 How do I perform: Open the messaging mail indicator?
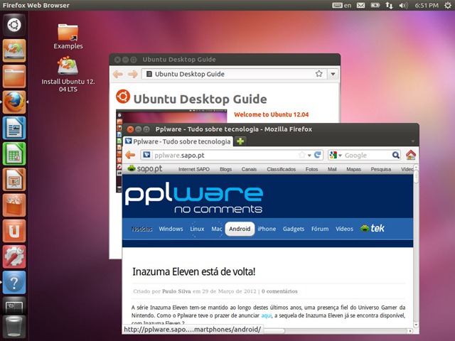point(360,5)
